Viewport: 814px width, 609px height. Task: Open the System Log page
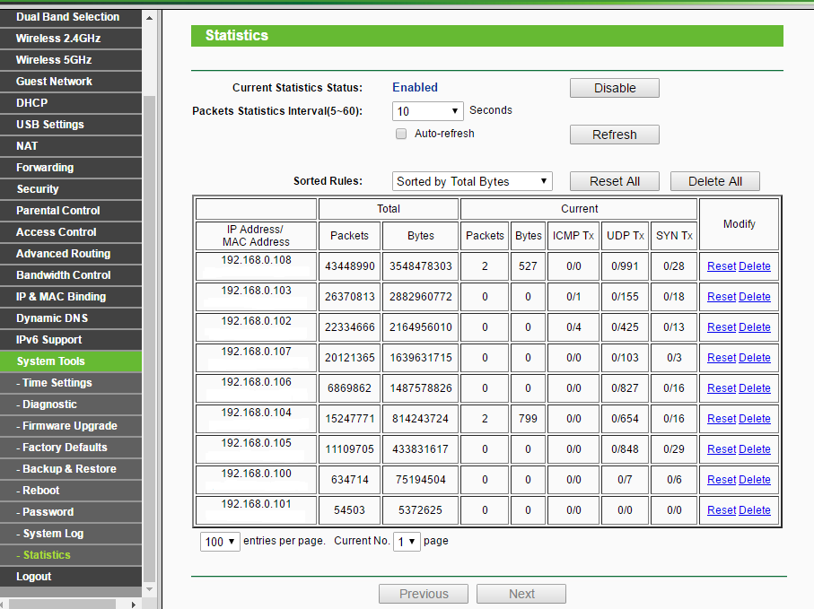point(53,534)
